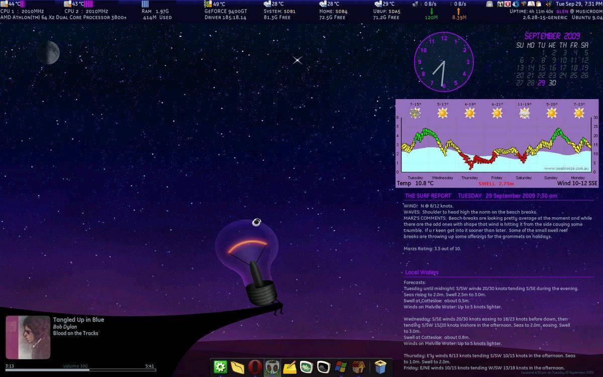Select day 30 in the September calendar
The image size is (603, 377).
pos(552,83)
